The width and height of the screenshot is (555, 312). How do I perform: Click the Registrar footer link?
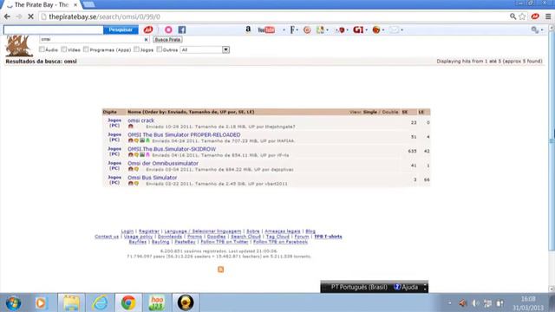point(148,231)
